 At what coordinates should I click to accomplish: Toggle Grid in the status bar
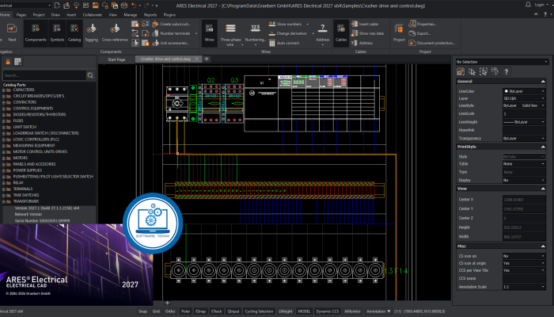pos(156,311)
